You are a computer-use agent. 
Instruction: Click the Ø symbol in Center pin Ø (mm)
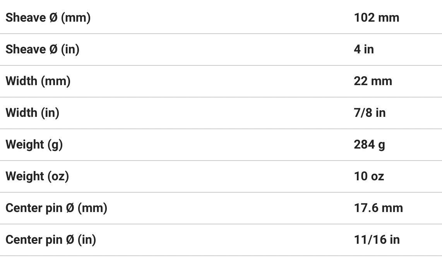click(70, 208)
